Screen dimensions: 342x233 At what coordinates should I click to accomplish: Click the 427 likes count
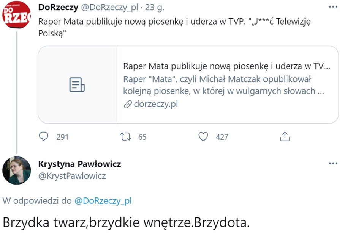pyautogui.click(x=222, y=137)
